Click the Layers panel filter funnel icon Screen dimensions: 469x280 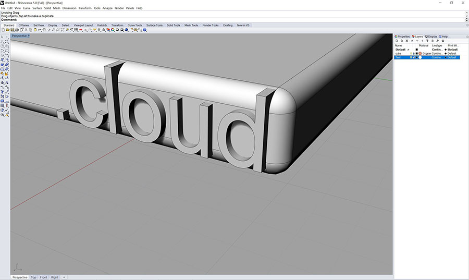427,41
